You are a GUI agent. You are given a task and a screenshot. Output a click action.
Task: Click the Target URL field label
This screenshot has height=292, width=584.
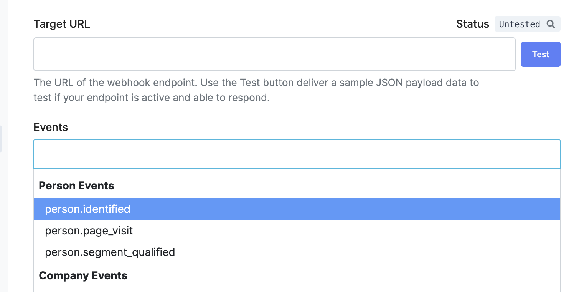(62, 24)
